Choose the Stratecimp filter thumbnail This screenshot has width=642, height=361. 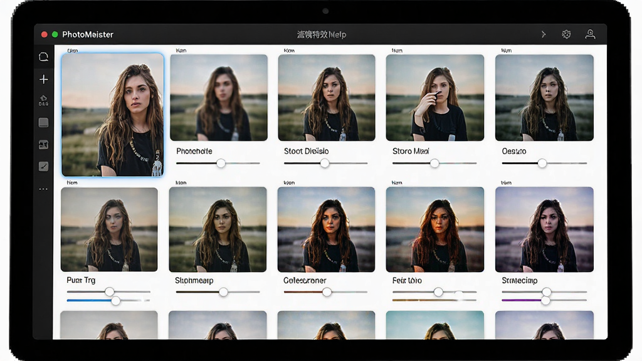click(544, 229)
